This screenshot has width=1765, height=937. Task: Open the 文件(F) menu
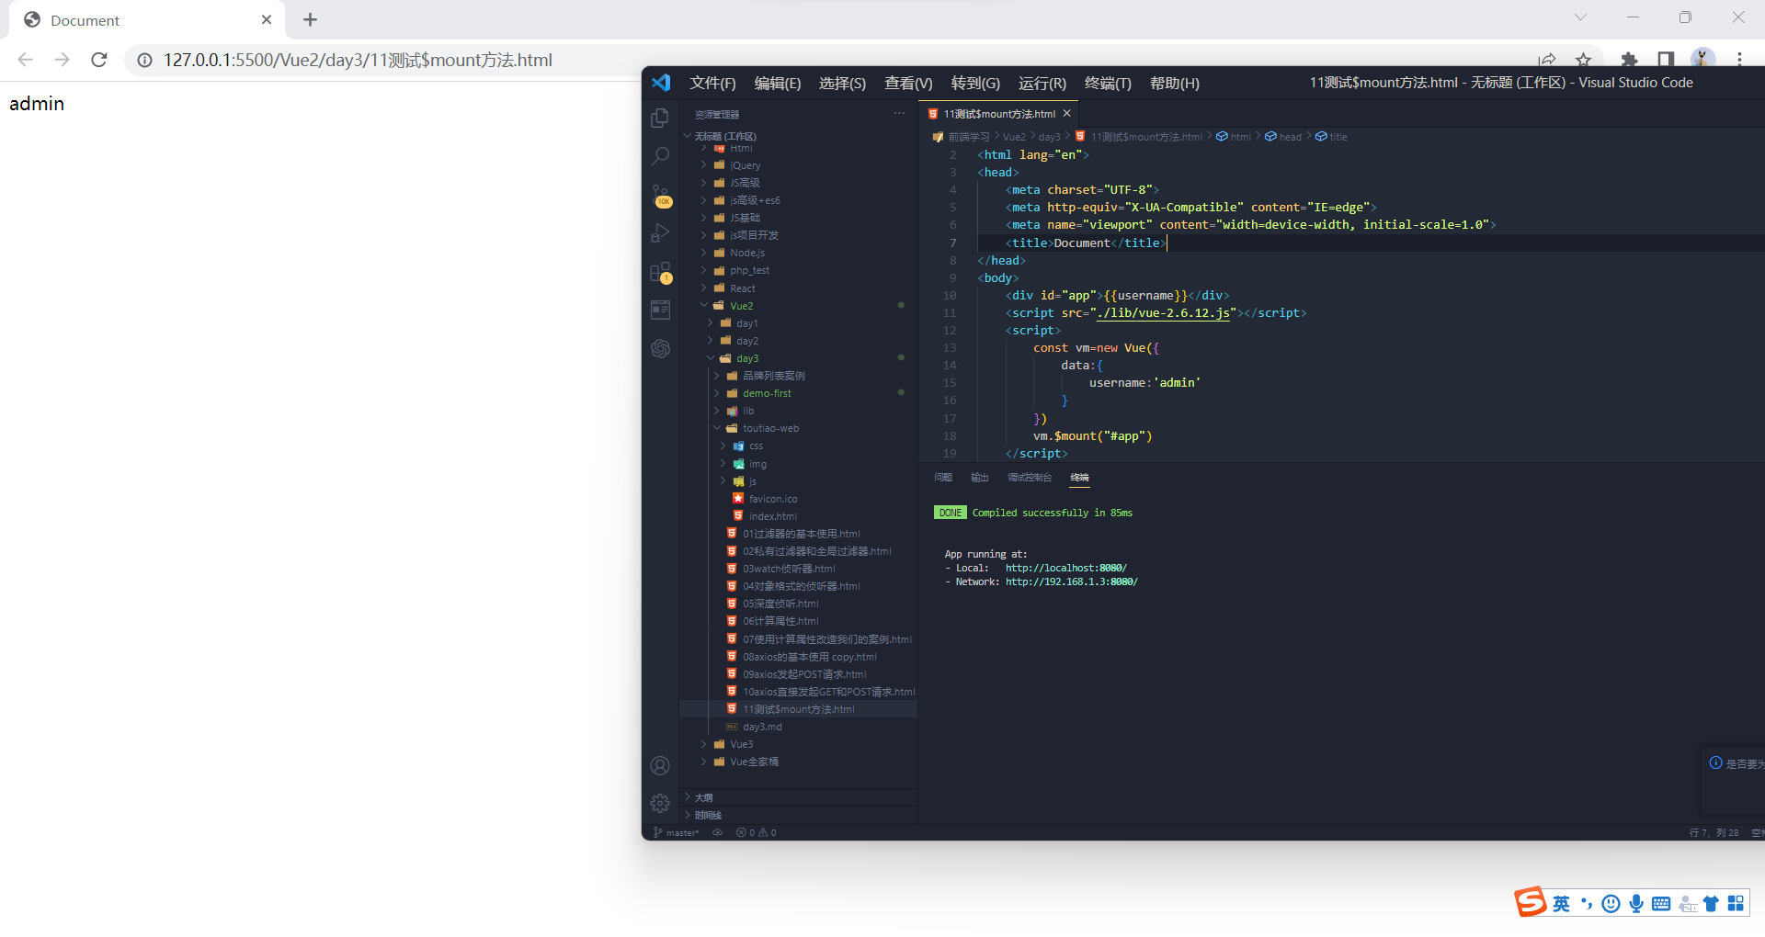click(x=712, y=83)
